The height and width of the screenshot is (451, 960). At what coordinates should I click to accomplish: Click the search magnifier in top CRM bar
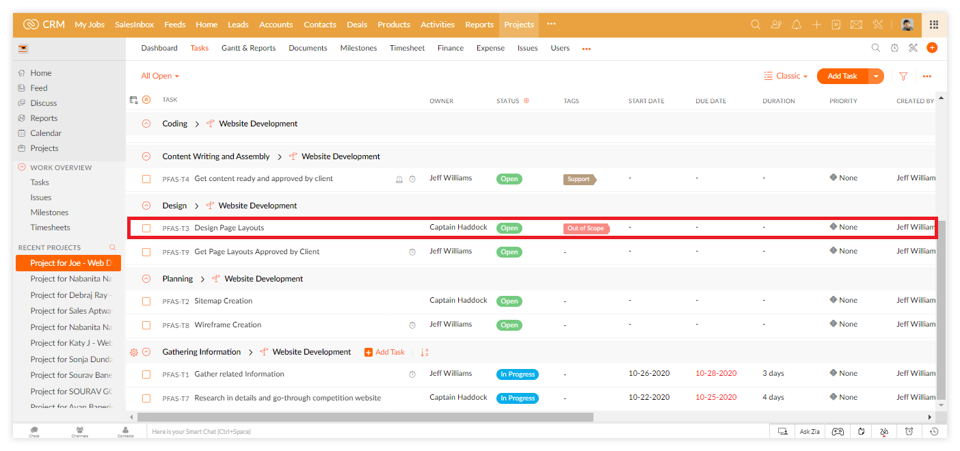coord(756,25)
